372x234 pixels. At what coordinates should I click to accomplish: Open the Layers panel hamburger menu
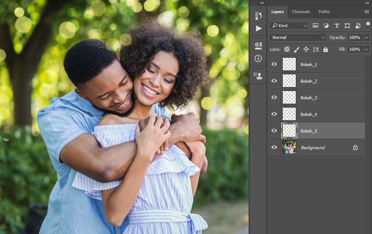coord(366,12)
